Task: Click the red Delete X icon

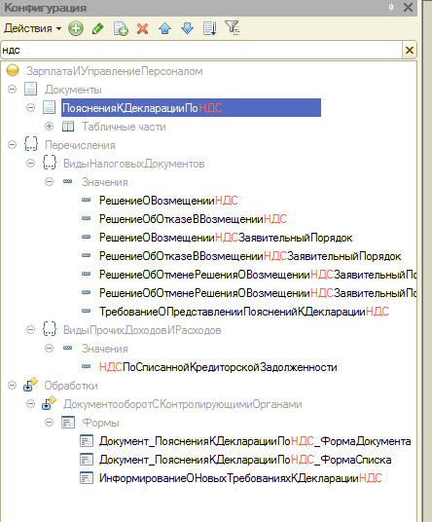Action: pyautogui.click(x=143, y=28)
